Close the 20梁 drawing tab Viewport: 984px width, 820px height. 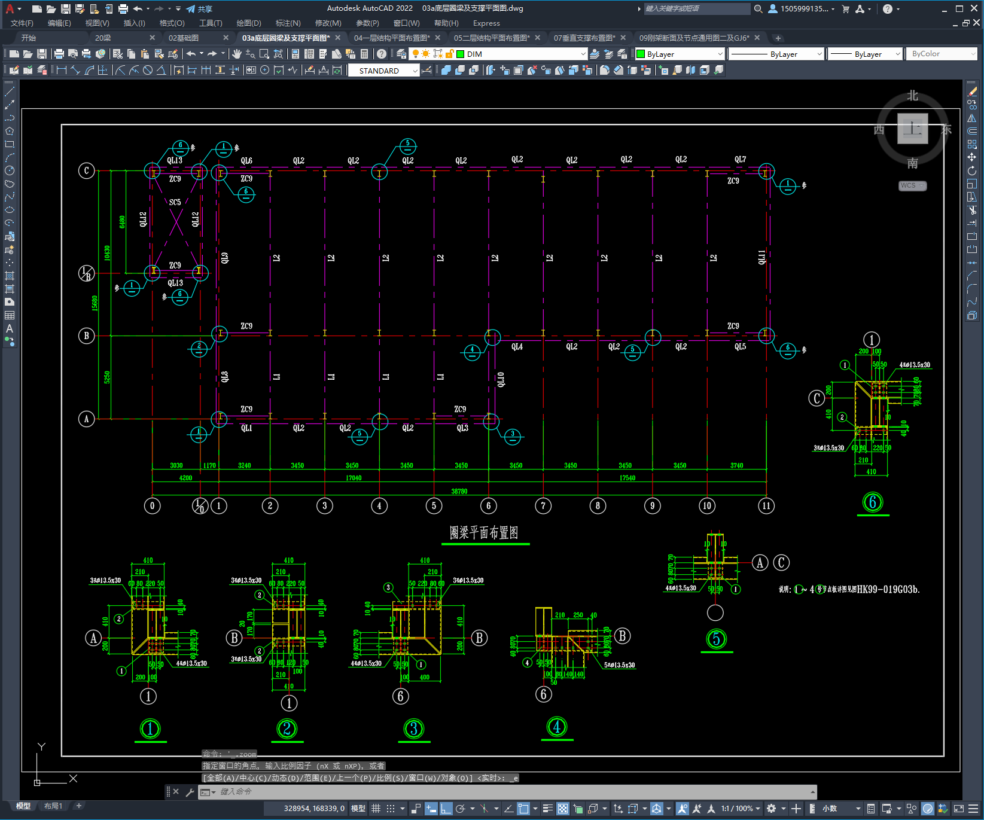click(152, 38)
